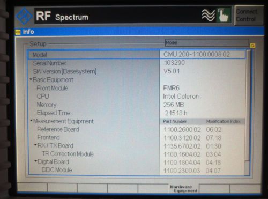Click the vertical scrollbar of the Setup list
Screen dimensions: 268x199
(x=248, y=113)
